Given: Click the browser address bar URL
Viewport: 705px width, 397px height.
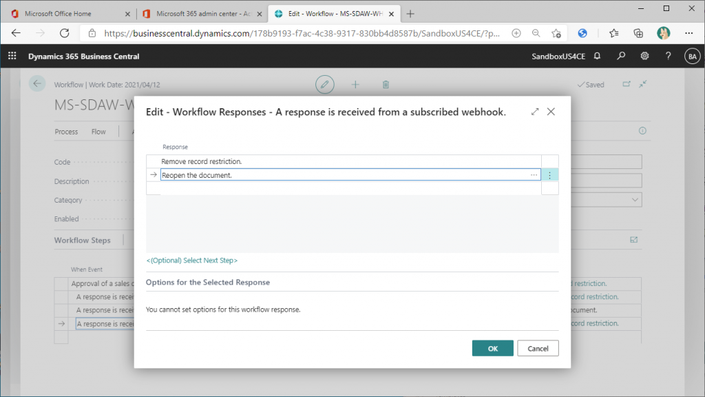Looking at the screenshot, I should (x=302, y=33).
